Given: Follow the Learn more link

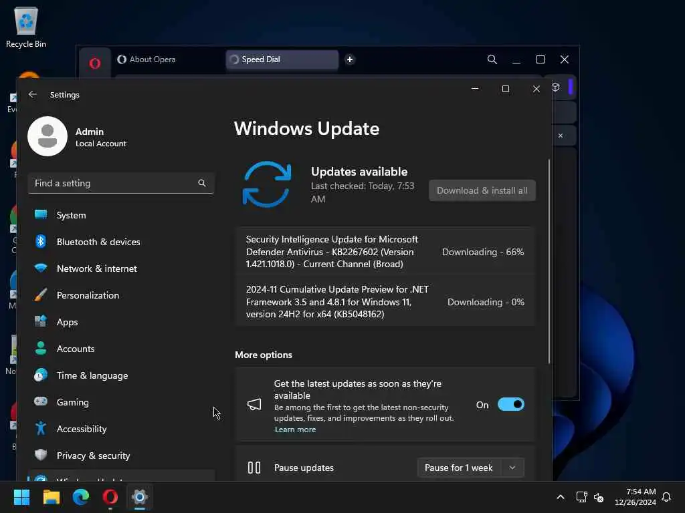Looking at the screenshot, I should click(x=295, y=430).
